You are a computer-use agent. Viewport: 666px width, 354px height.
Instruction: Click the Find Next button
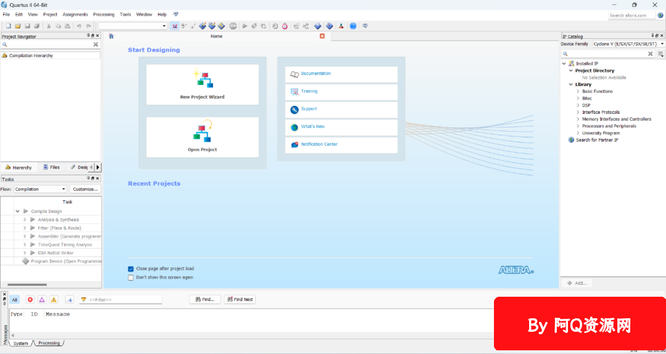point(240,299)
